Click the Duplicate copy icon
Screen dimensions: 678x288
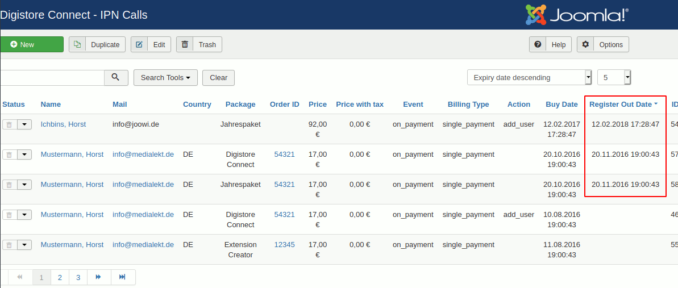click(x=77, y=44)
